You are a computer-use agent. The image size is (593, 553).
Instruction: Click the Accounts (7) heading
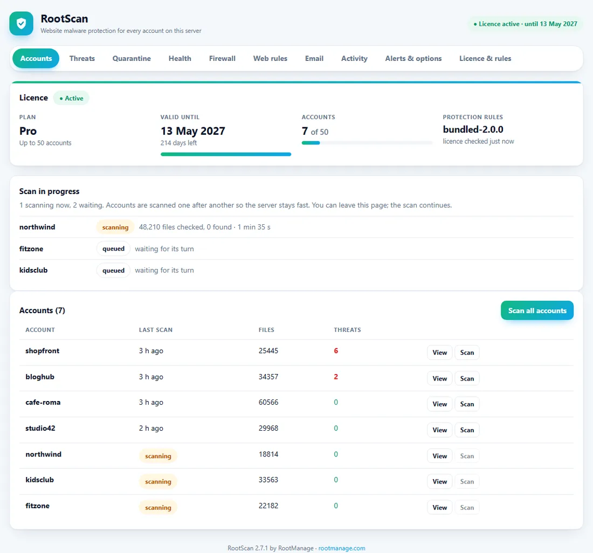42,310
